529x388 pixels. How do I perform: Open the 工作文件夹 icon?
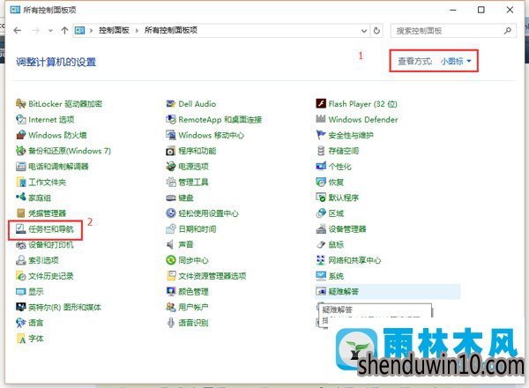[21, 183]
